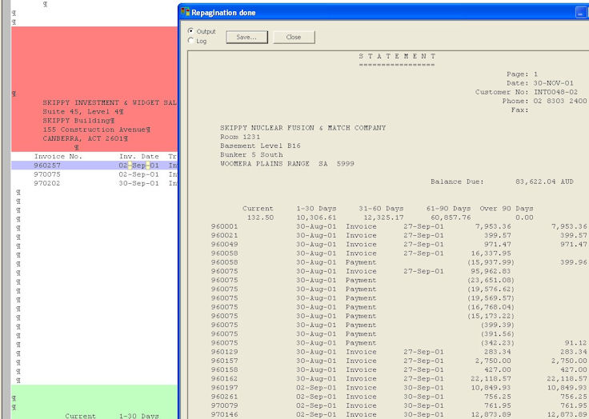Click the 'Over 90 Days' column header
The width and height of the screenshot is (589, 419).
pos(507,209)
